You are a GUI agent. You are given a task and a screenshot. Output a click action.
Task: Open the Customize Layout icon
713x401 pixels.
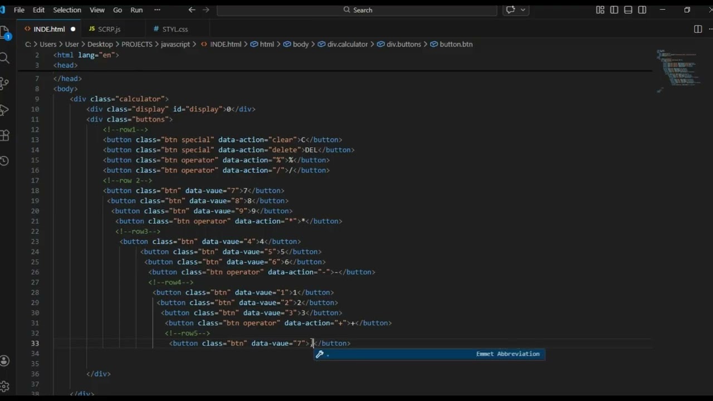[600, 10]
